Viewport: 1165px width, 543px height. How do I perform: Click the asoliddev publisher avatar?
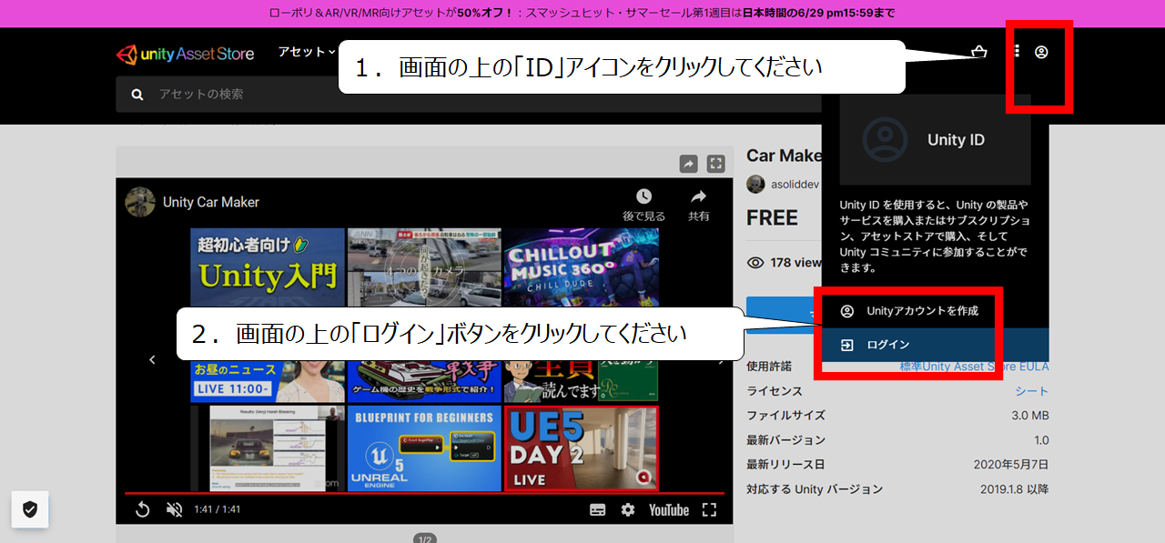coord(755,185)
